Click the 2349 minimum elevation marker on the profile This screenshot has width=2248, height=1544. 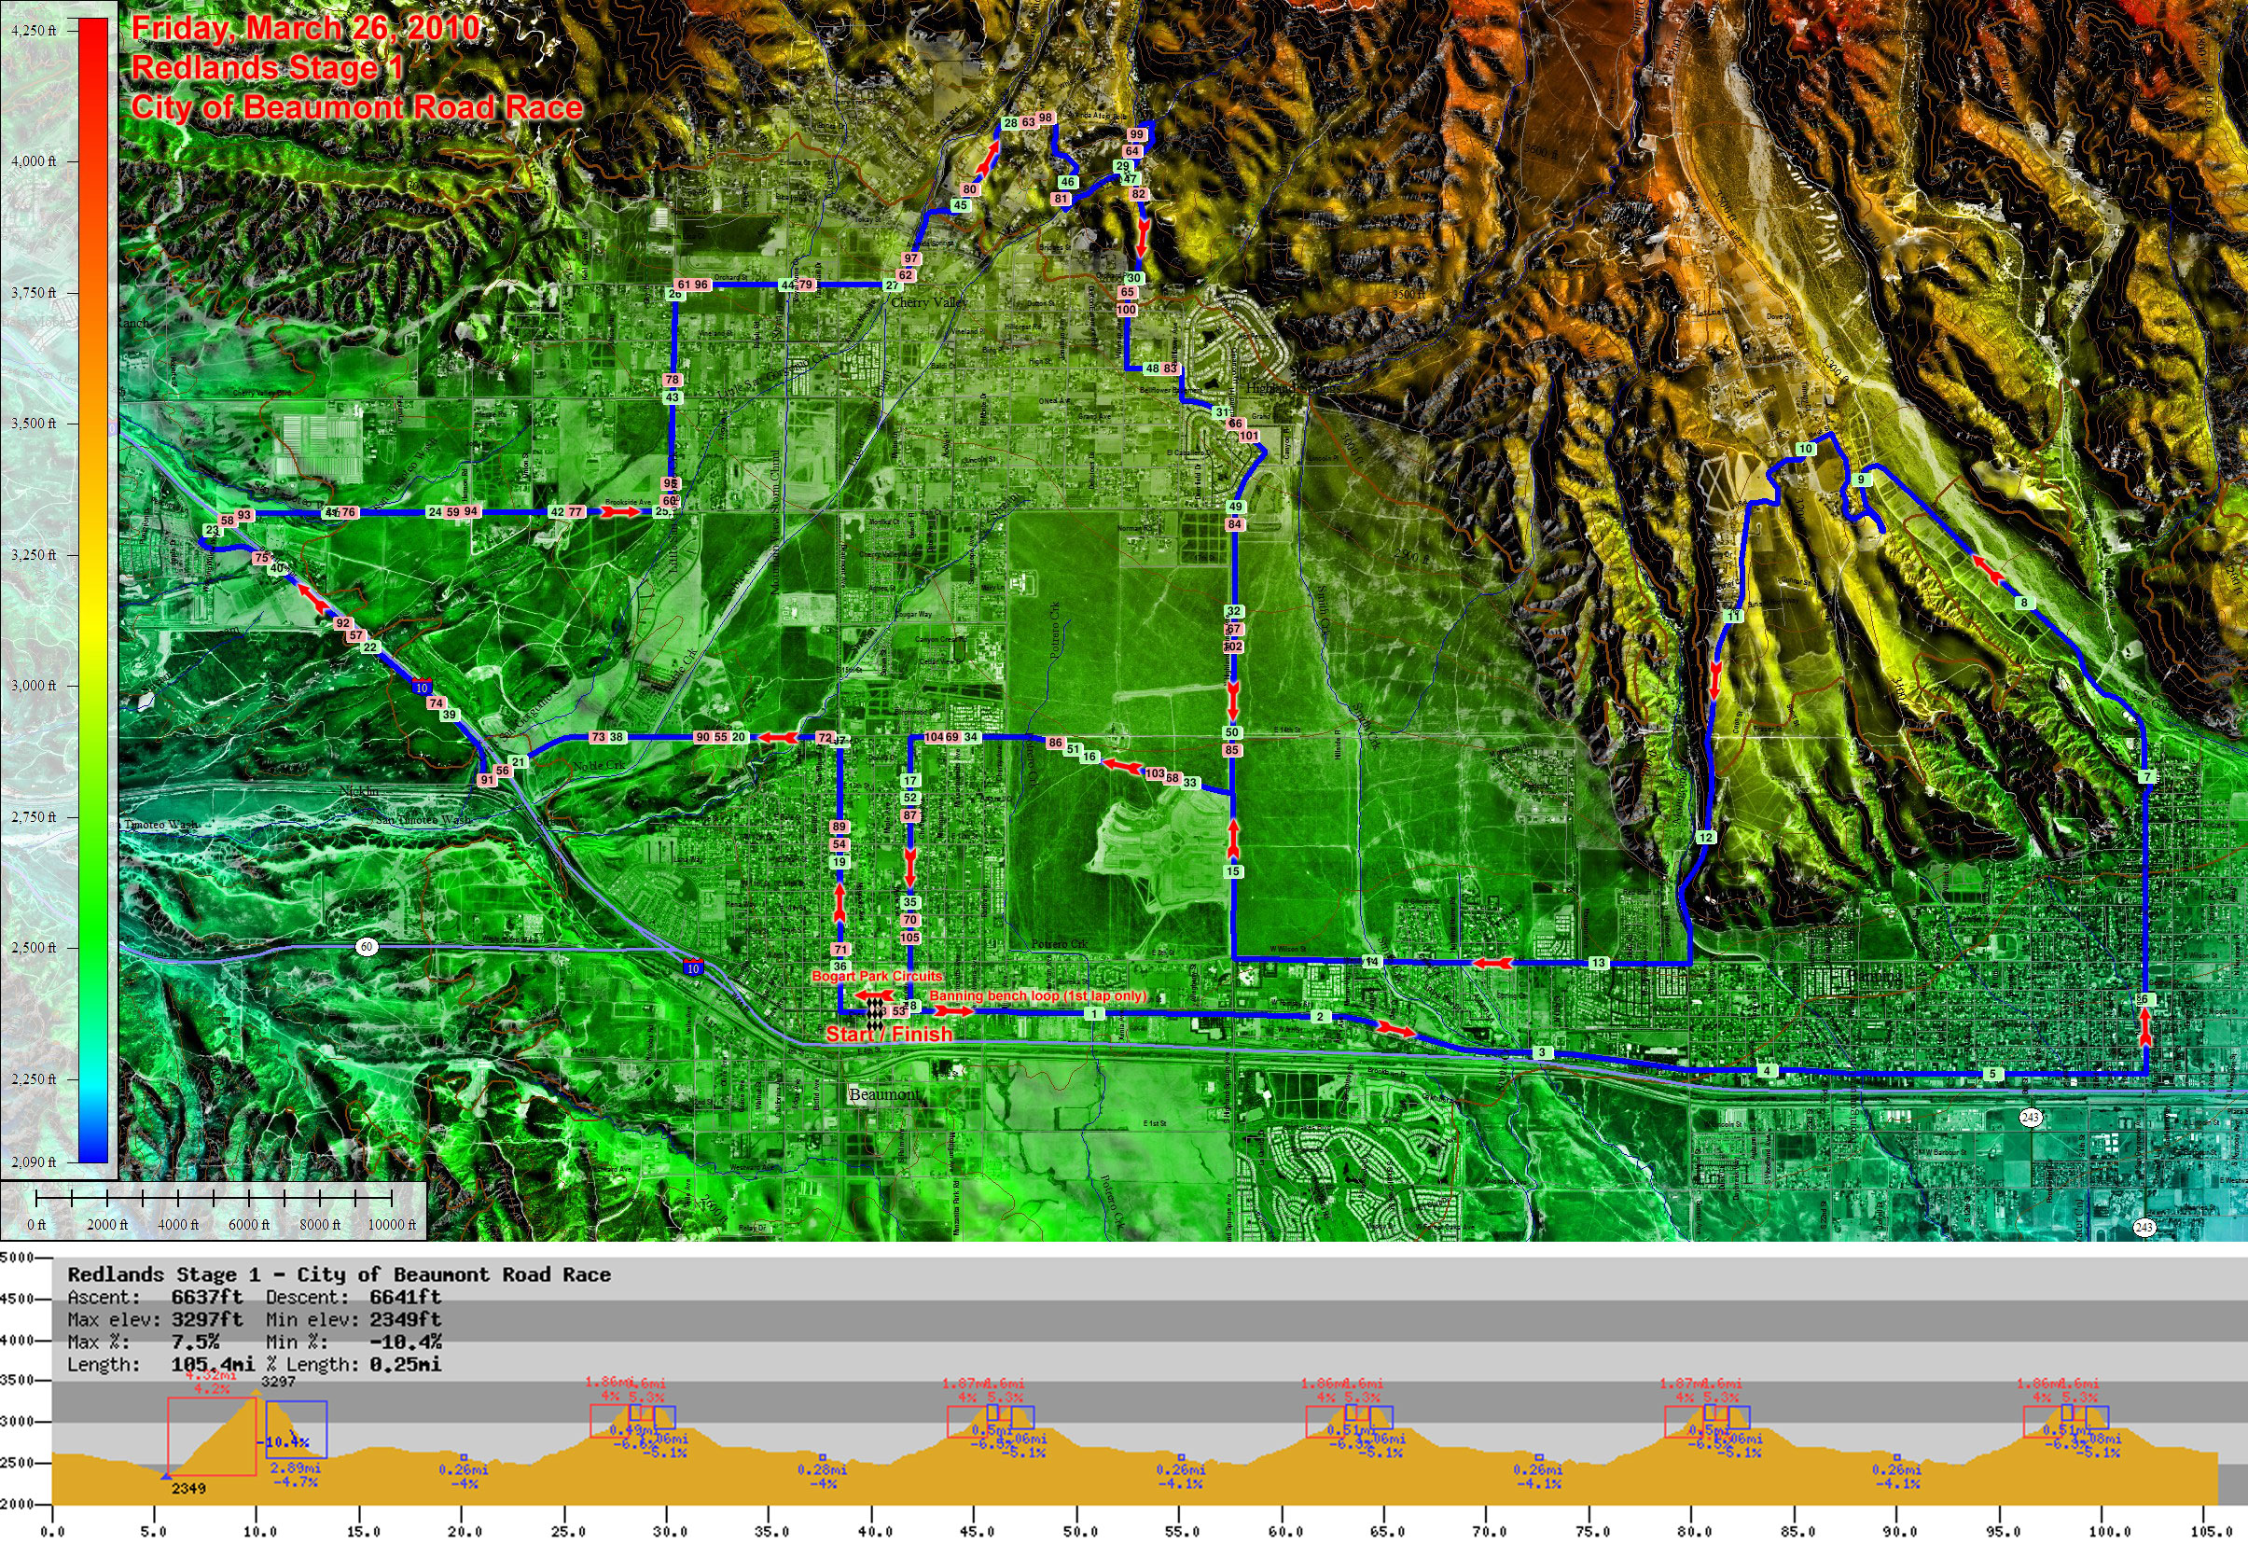point(187,1488)
